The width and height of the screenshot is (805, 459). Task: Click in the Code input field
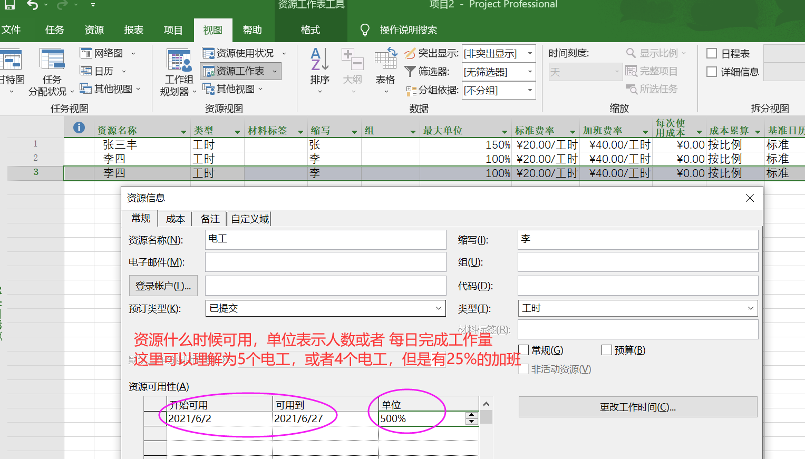pyautogui.click(x=638, y=286)
